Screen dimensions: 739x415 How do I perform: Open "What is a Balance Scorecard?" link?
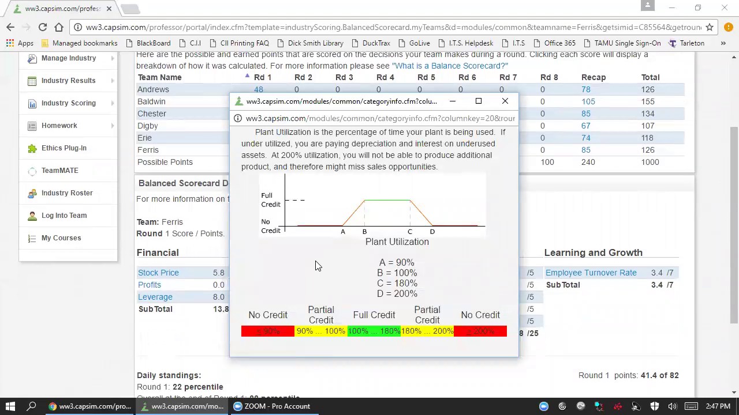(450, 66)
